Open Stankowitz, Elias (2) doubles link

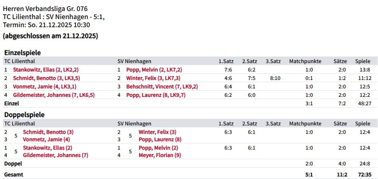click(47, 148)
